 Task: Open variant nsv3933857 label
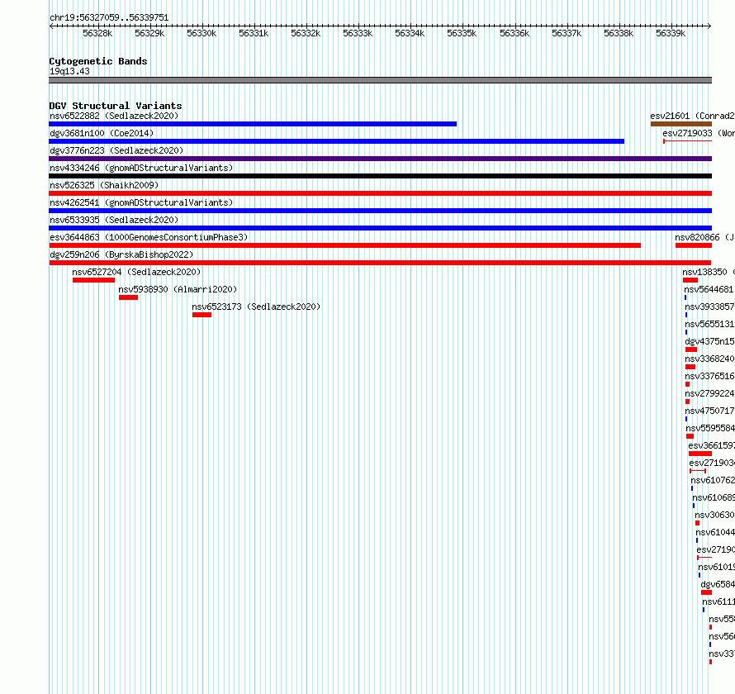point(709,307)
